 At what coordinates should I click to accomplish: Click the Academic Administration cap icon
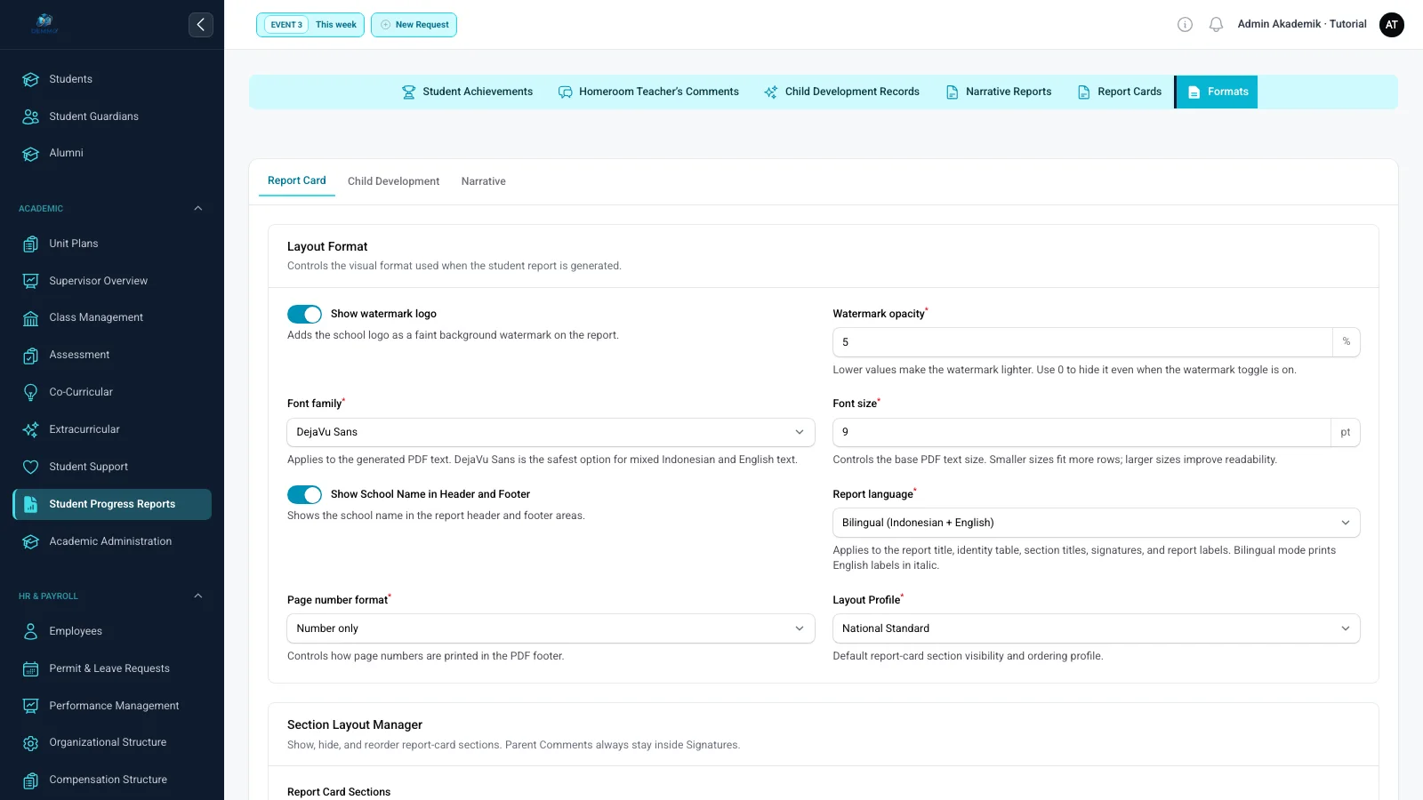tap(30, 541)
